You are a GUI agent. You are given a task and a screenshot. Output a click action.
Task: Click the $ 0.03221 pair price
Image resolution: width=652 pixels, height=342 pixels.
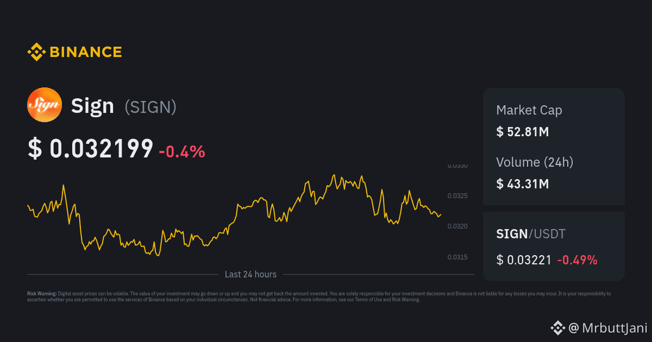(524, 260)
